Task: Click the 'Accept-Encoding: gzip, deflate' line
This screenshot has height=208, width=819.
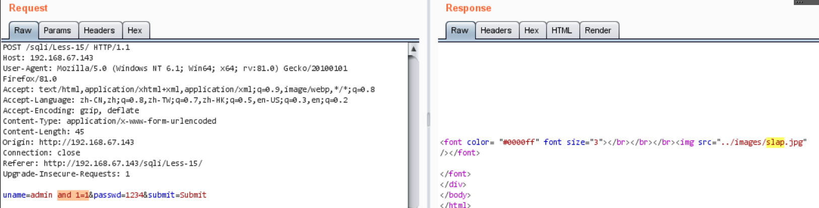Action: (x=71, y=111)
